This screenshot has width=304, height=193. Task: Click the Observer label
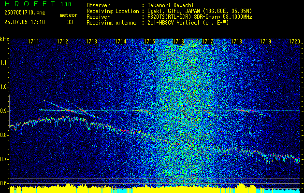coord(98,5)
